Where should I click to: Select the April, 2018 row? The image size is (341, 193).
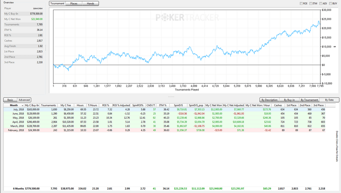click(x=165, y=122)
